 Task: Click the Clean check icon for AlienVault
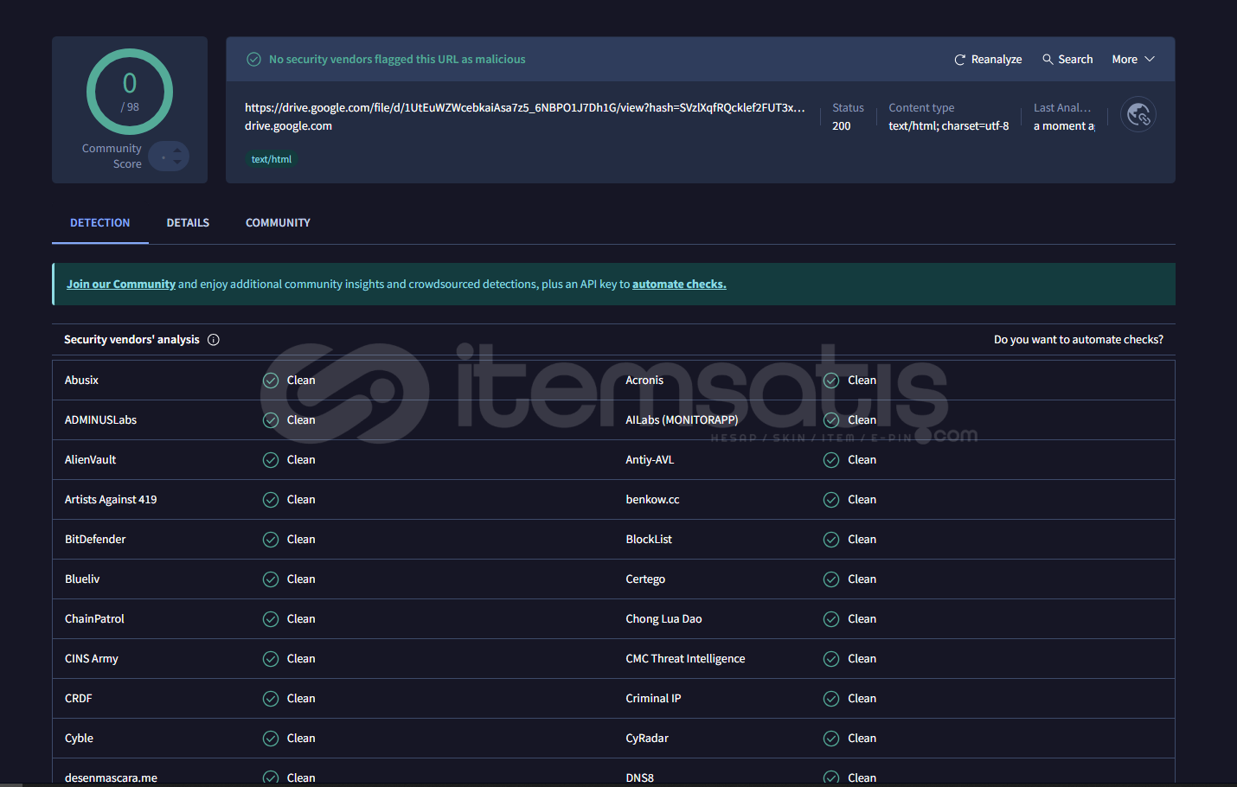[x=271, y=460]
